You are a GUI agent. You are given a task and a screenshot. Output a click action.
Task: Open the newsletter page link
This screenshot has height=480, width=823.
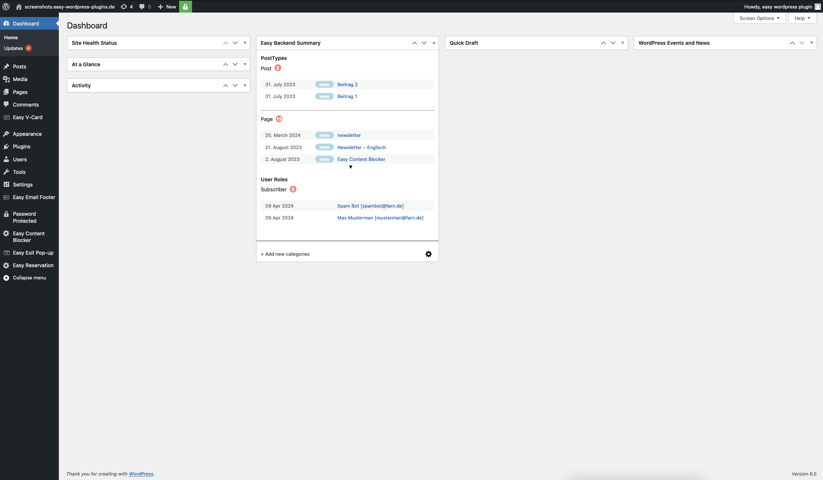point(349,135)
